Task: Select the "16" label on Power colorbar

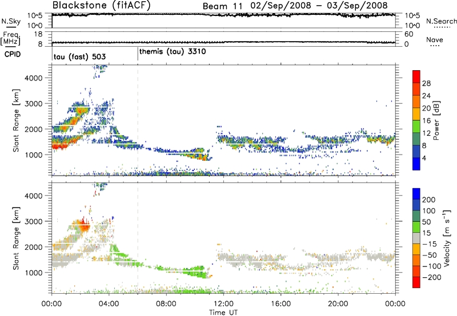Action: pos(426,121)
